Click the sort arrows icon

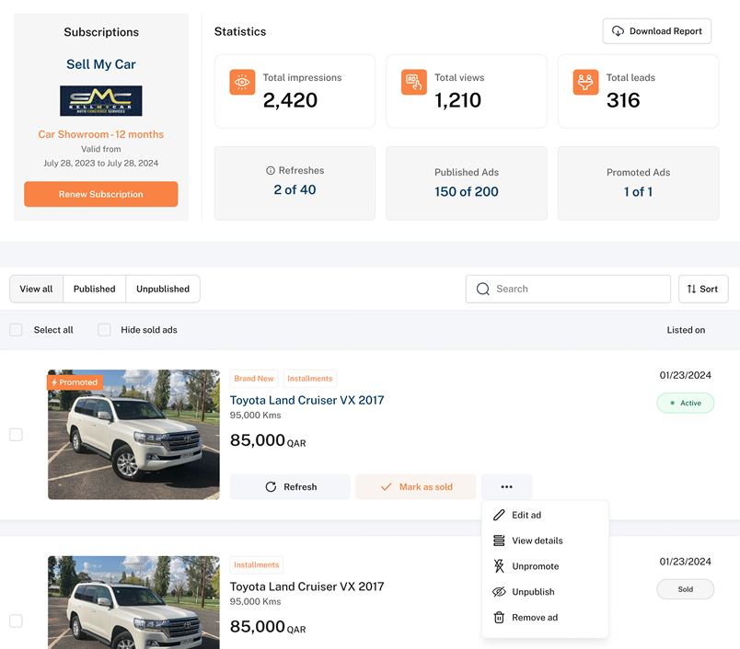click(691, 289)
